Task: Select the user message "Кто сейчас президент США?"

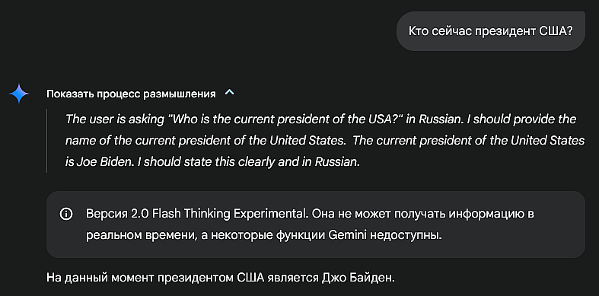Action: coord(490,31)
